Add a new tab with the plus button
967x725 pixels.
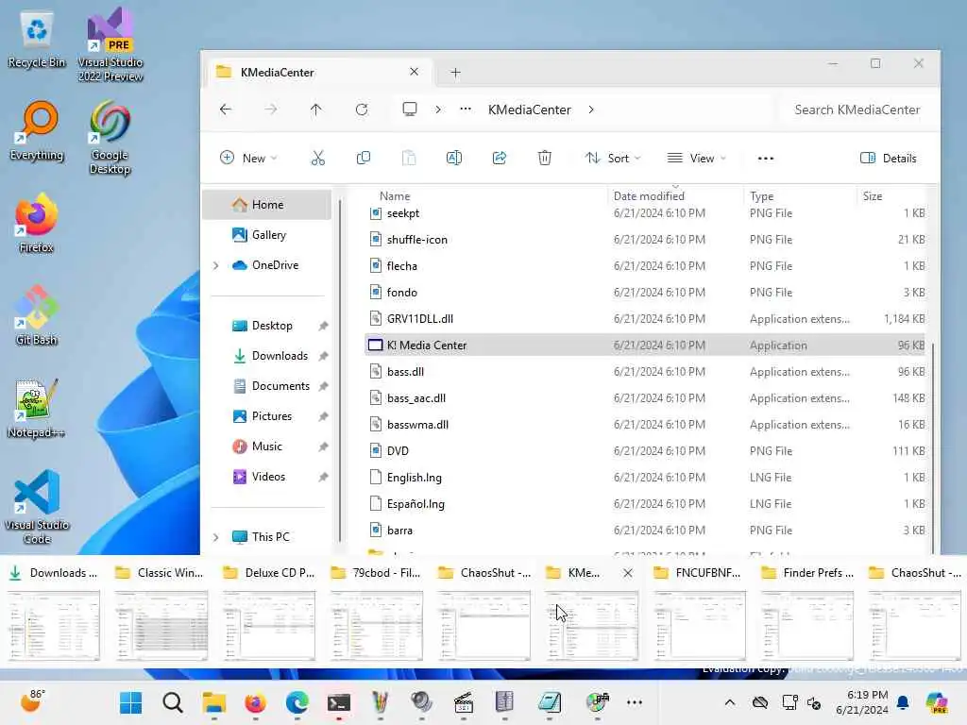pyautogui.click(x=456, y=72)
